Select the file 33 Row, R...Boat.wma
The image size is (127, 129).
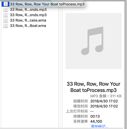point(28,26)
